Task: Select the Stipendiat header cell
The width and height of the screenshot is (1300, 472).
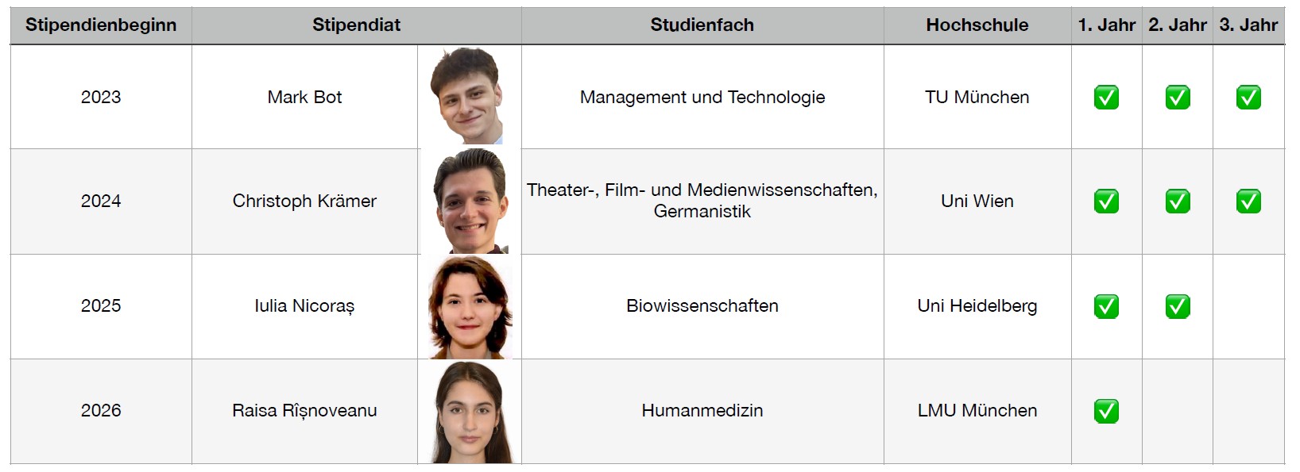Action: tap(357, 25)
